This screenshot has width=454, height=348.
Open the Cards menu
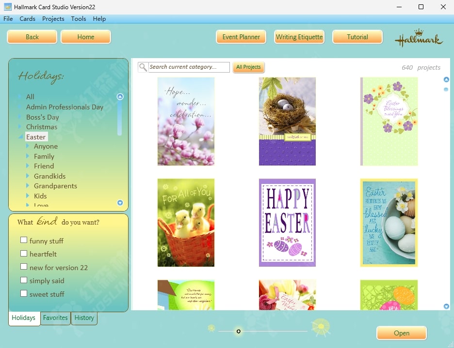point(28,19)
